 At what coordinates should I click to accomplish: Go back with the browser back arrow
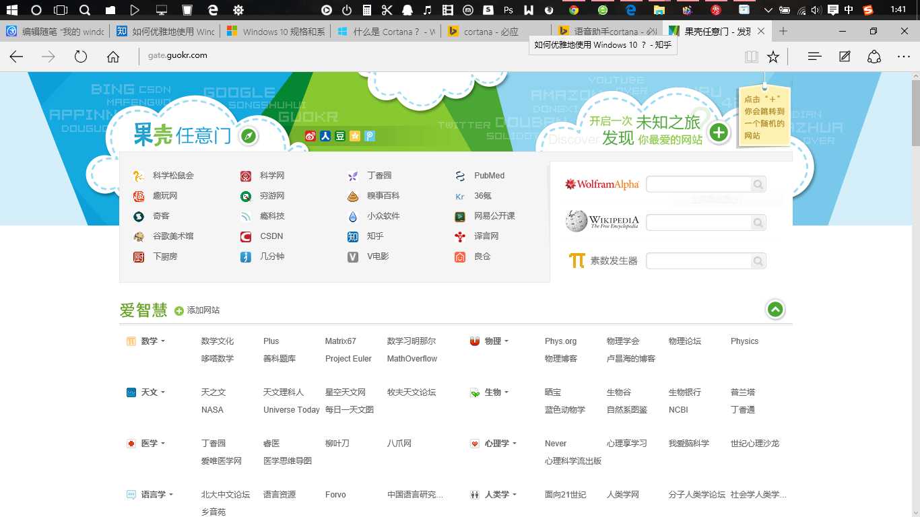click(x=16, y=57)
